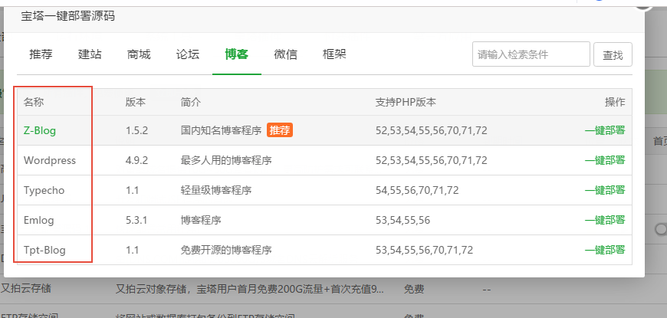Click 又拍云存储 in the background list
Viewport: 667px width, 318px height.
[31, 289]
